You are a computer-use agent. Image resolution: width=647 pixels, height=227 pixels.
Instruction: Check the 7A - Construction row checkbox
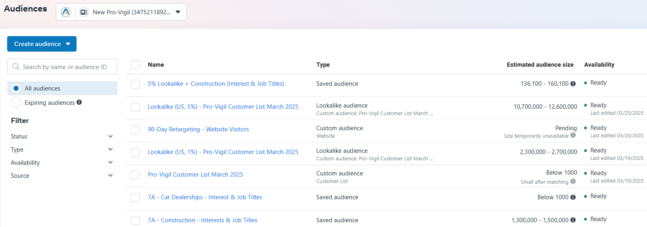pos(135,220)
